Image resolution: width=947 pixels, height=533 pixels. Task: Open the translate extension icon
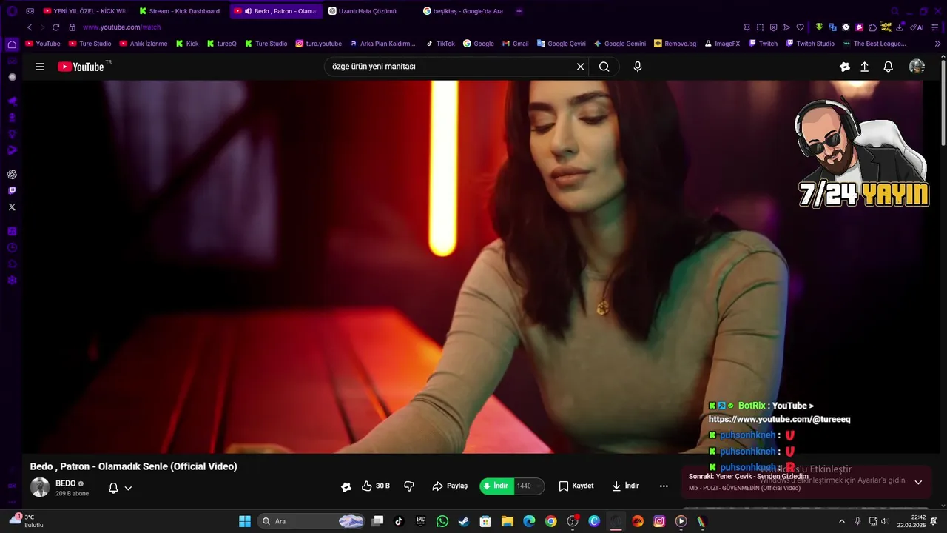point(832,27)
